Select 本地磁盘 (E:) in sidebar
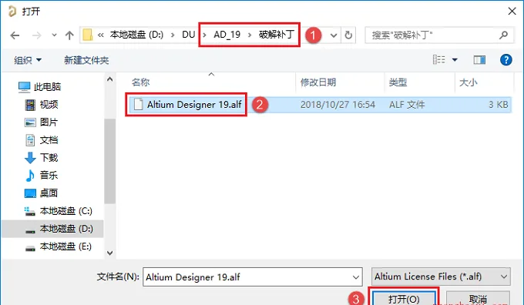This screenshot has height=305, width=524. click(65, 247)
